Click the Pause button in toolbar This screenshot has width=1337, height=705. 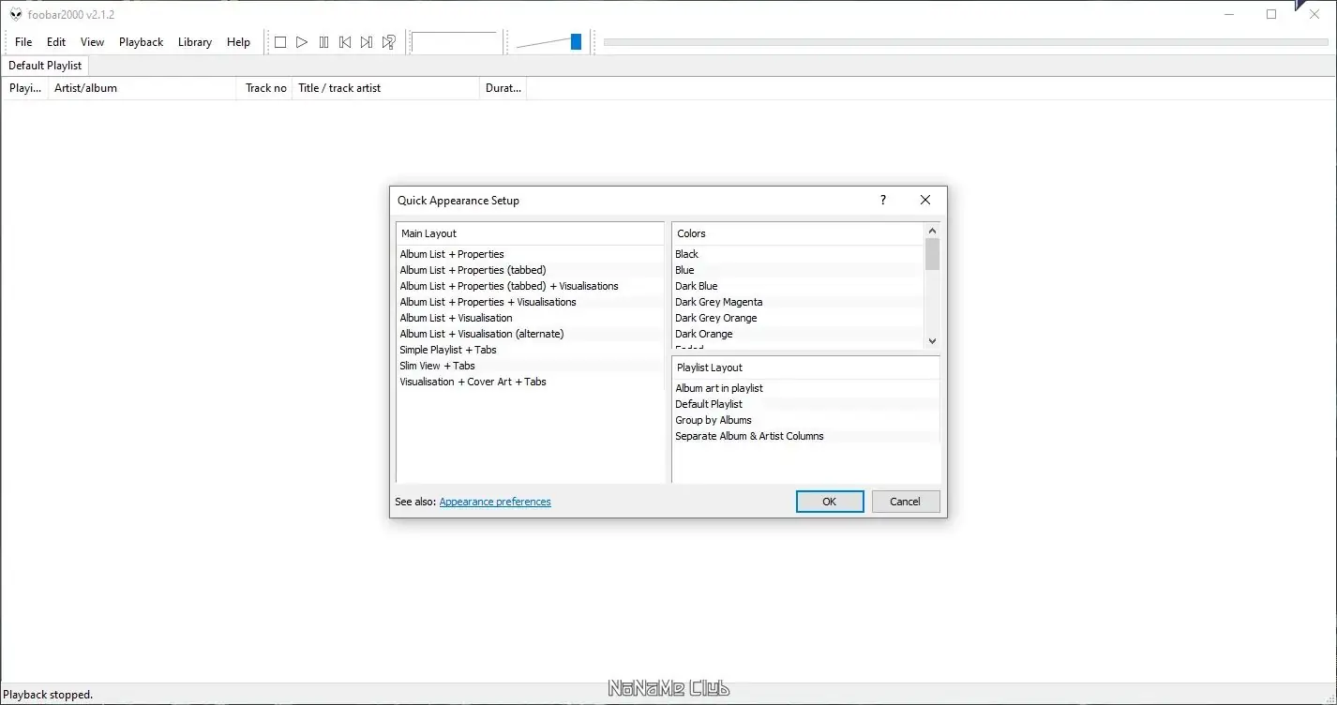tap(323, 42)
